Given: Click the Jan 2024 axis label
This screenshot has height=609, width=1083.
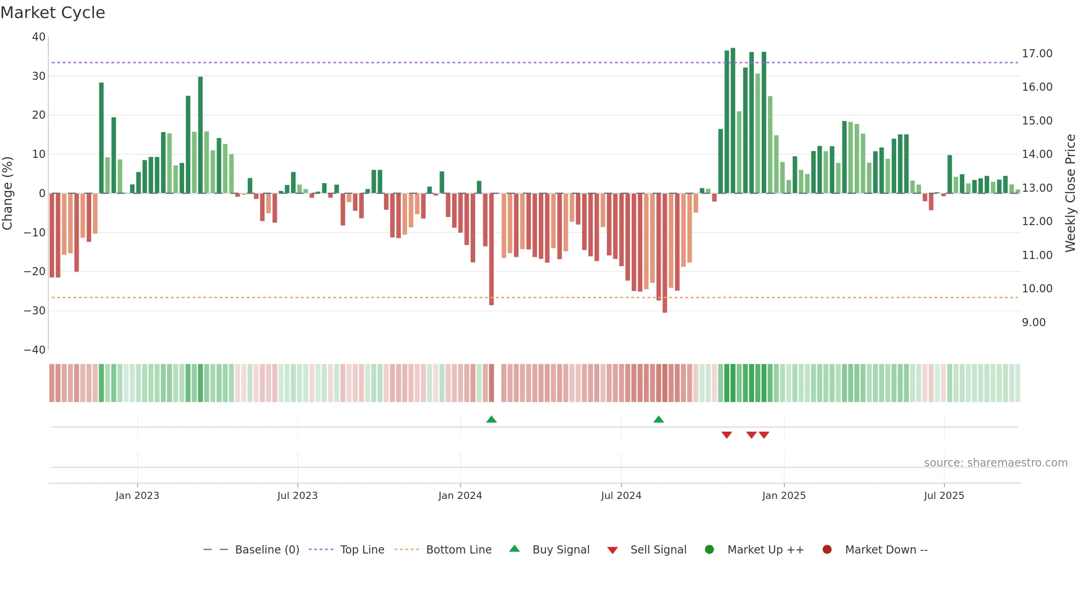Looking at the screenshot, I should click(x=460, y=495).
